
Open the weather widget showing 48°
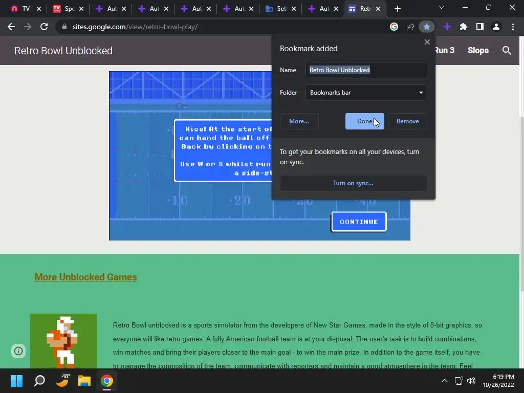[62, 380]
